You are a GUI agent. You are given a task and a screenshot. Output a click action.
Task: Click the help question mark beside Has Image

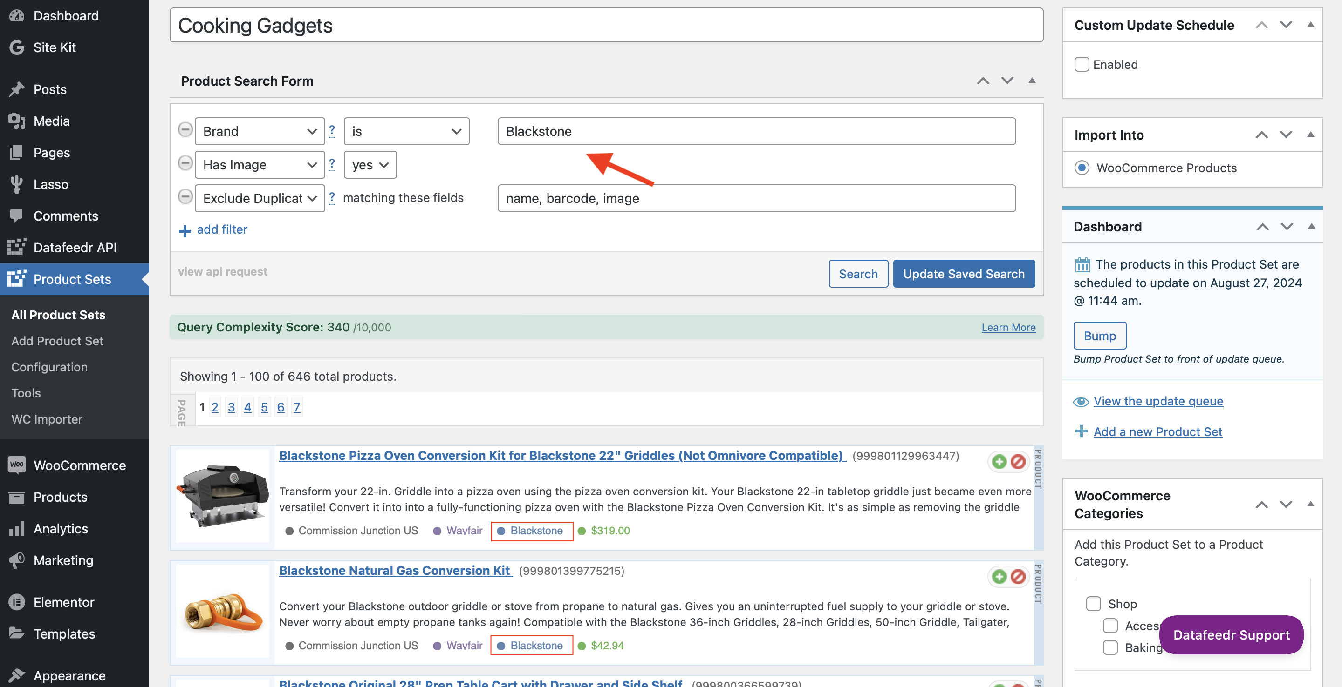332,164
